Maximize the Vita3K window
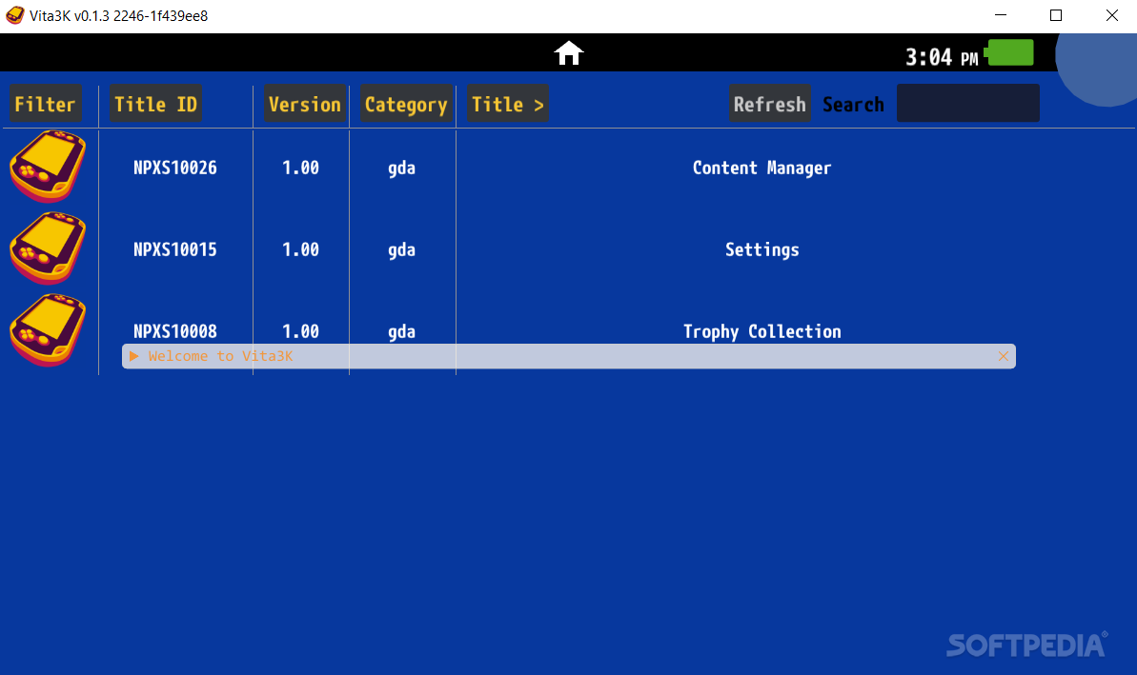The height and width of the screenshot is (675, 1137). coord(1056,15)
